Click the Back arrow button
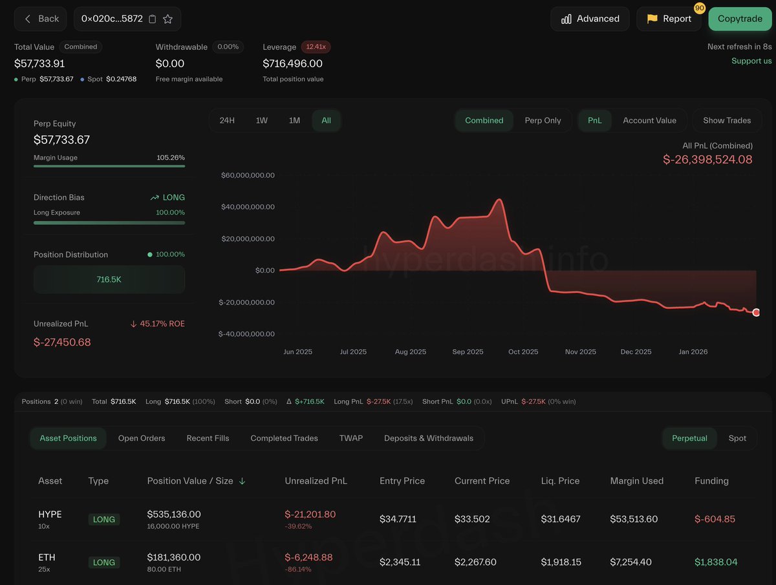 (41, 19)
